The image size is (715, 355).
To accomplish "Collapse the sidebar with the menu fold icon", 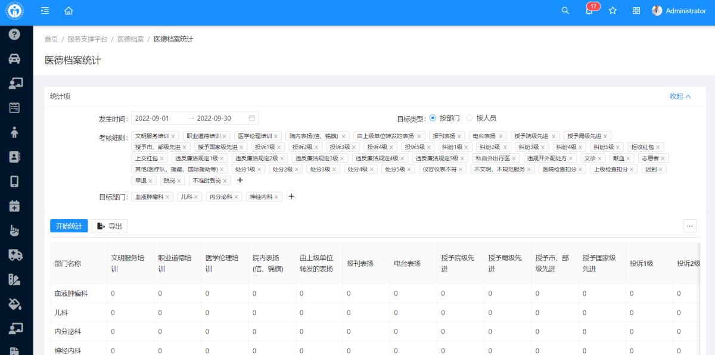I will click(x=46, y=11).
